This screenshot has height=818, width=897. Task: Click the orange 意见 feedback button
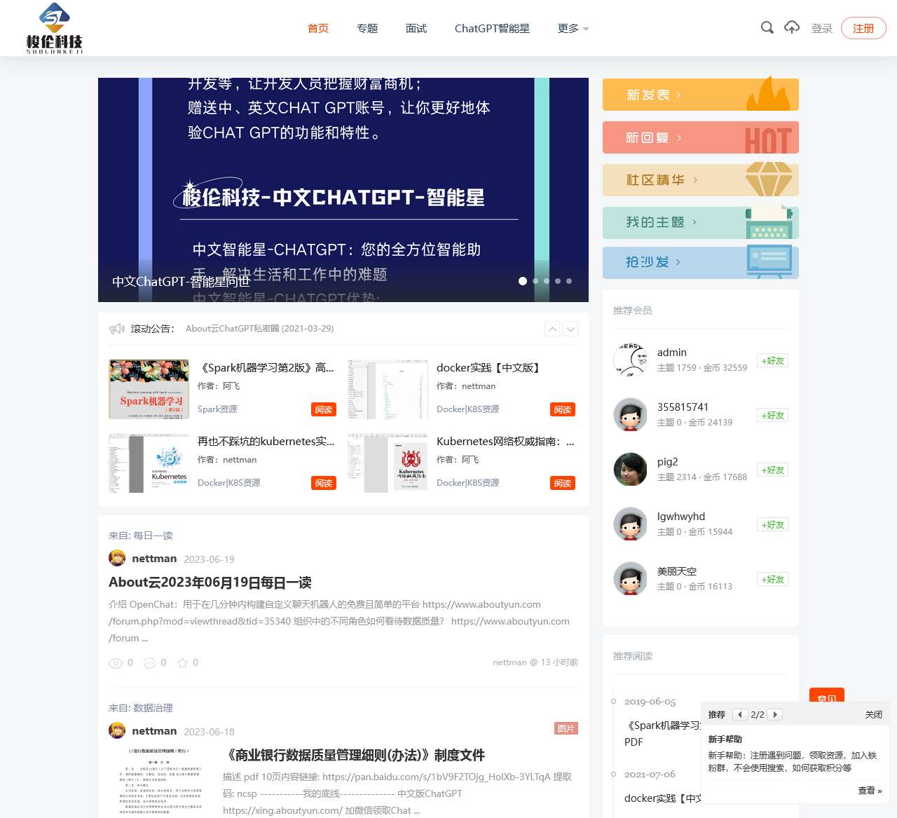(x=827, y=695)
